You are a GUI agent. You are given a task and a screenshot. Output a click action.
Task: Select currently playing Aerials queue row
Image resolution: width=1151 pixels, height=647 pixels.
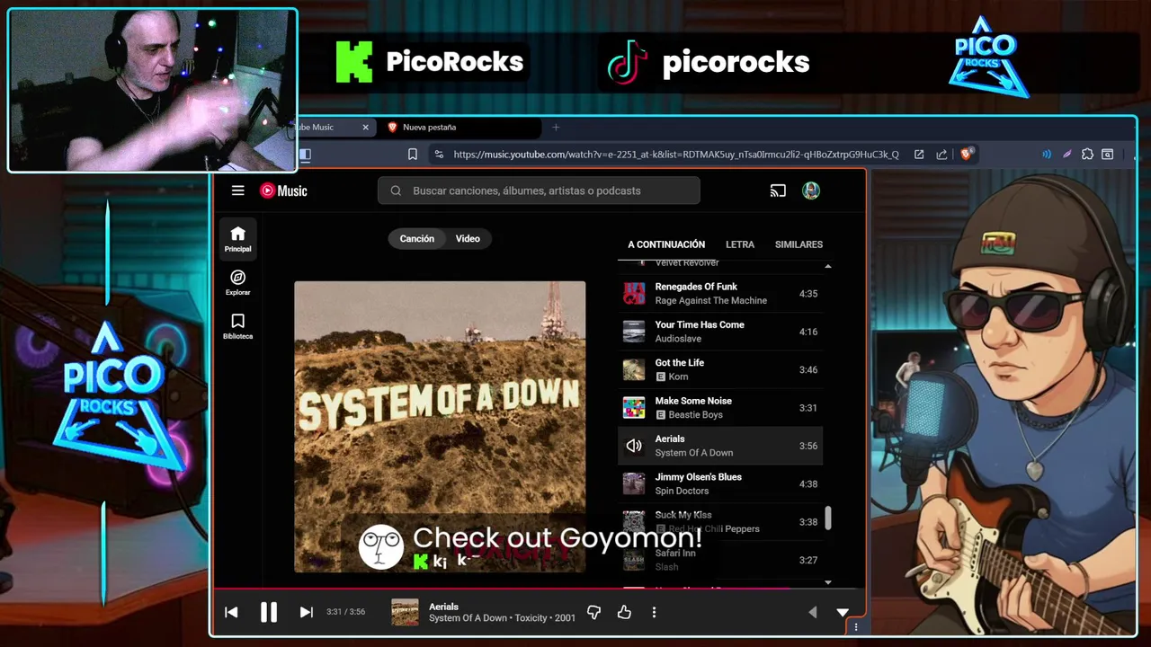pyautogui.click(x=720, y=446)
